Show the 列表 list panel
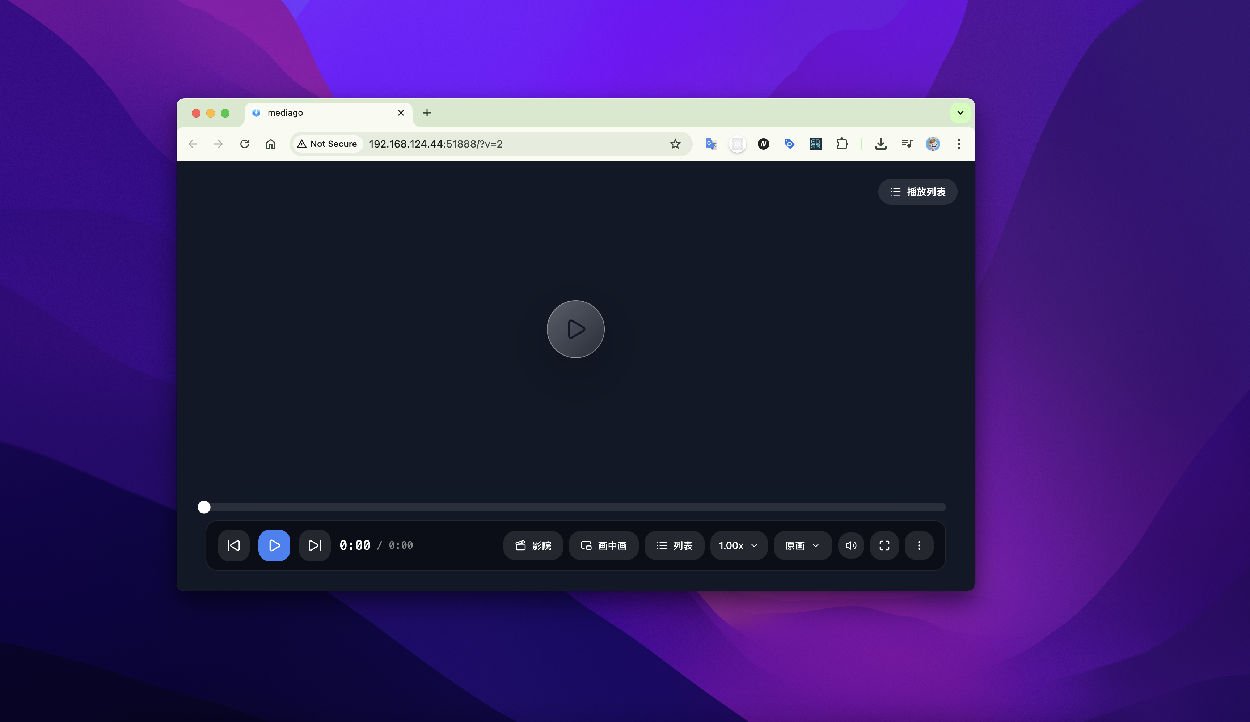Viewport: 1250px width, 722px height. (674, 545)
